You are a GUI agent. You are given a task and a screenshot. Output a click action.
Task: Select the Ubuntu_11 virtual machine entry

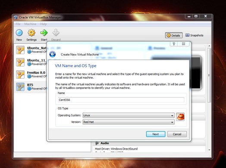click(x=31, y=62)
